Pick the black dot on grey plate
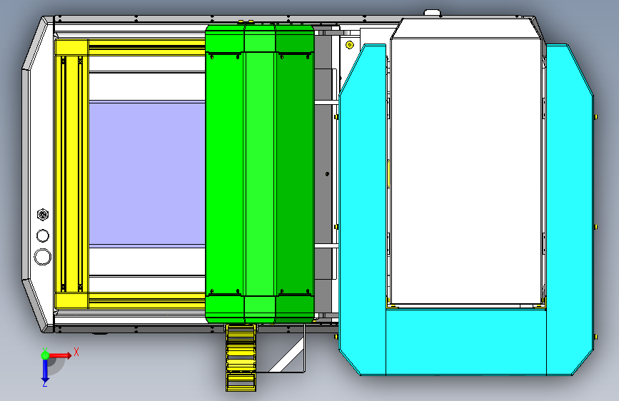Image resolution: width=619 pixels, height=401 pixels. (x=327, y=173)
